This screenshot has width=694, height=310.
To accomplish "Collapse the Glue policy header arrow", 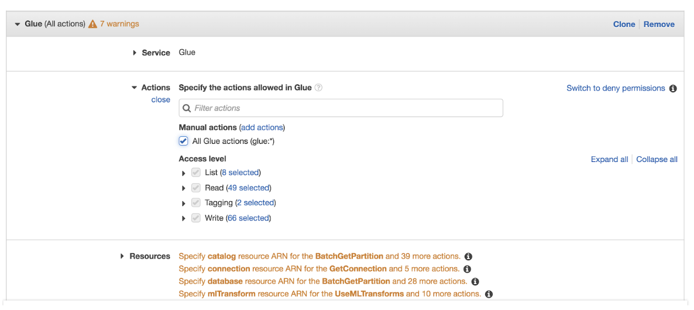I will (x=18, y=25).
